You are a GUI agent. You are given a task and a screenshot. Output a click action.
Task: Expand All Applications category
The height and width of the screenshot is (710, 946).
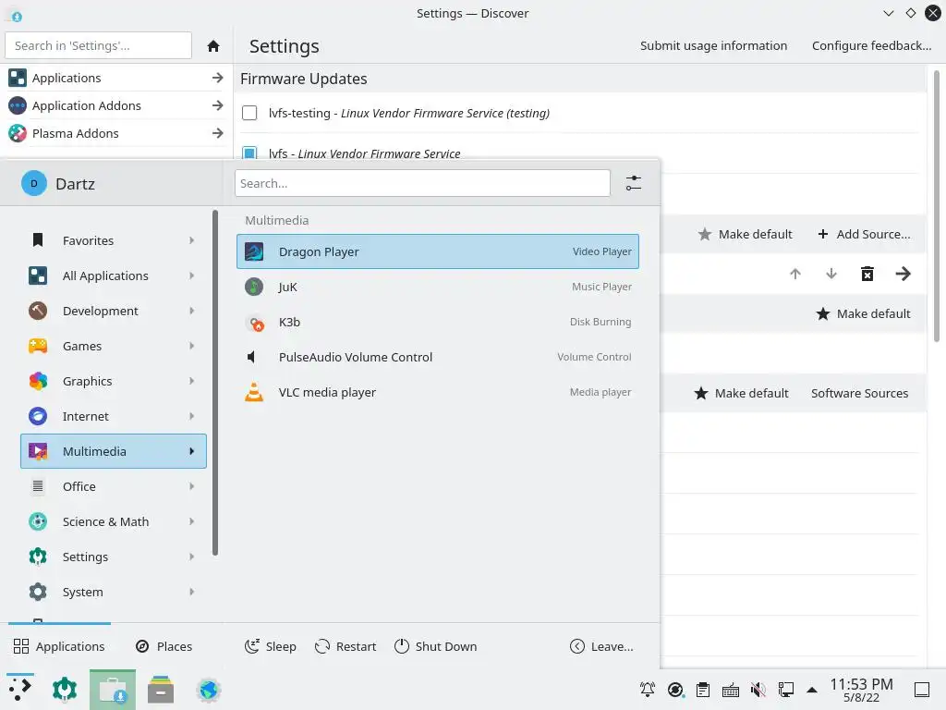(114, 275)
